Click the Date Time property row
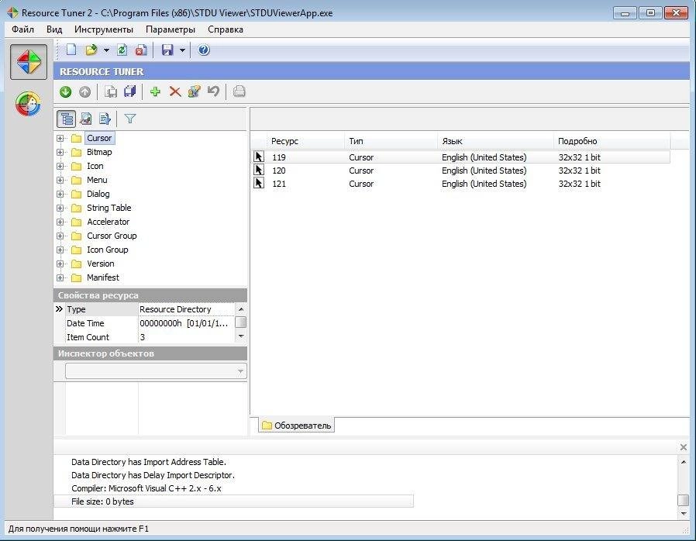696x541 pixels. [144, 323]
